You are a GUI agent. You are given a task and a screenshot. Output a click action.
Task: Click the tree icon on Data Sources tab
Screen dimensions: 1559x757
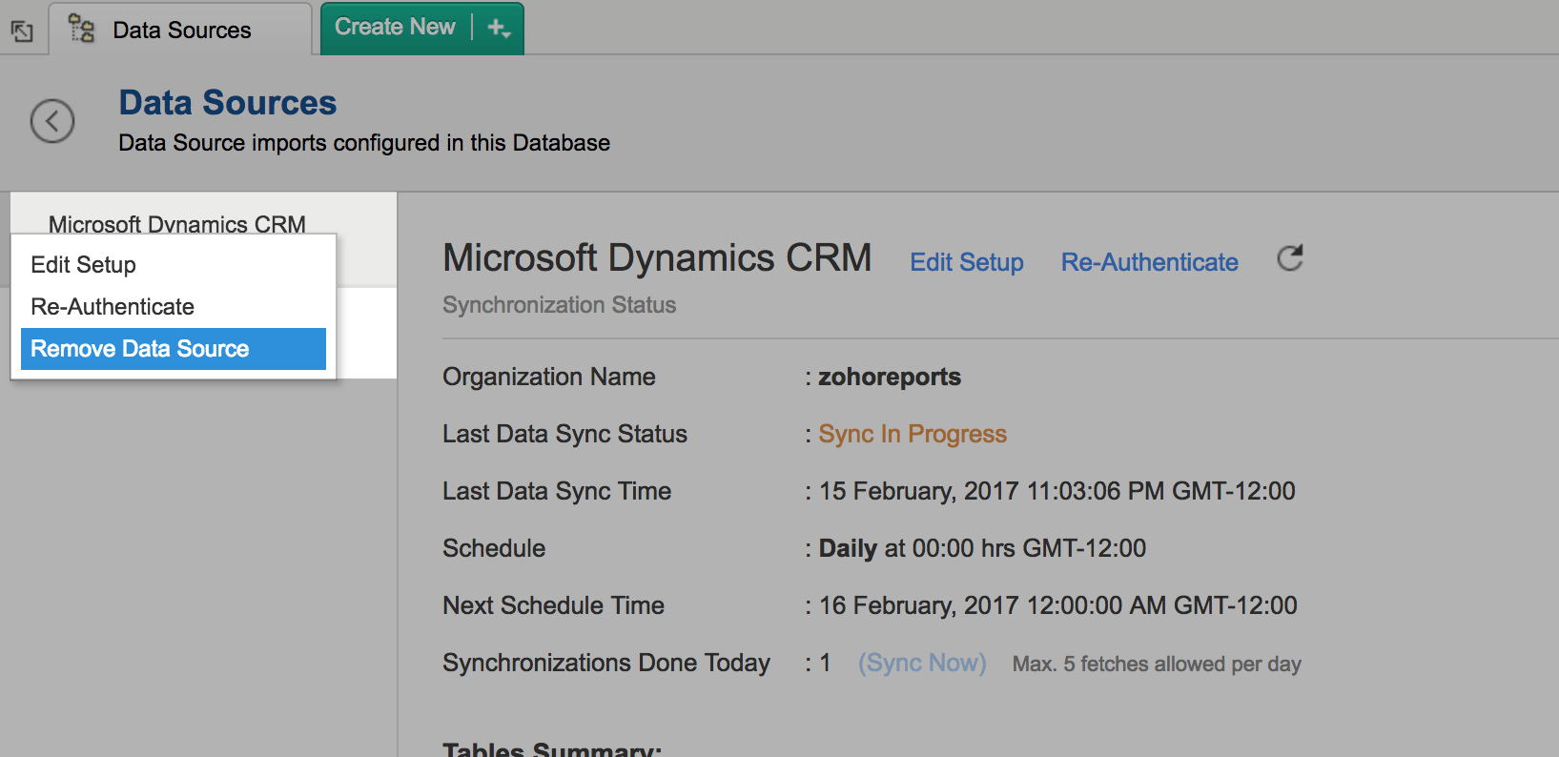tap(82, 30)
